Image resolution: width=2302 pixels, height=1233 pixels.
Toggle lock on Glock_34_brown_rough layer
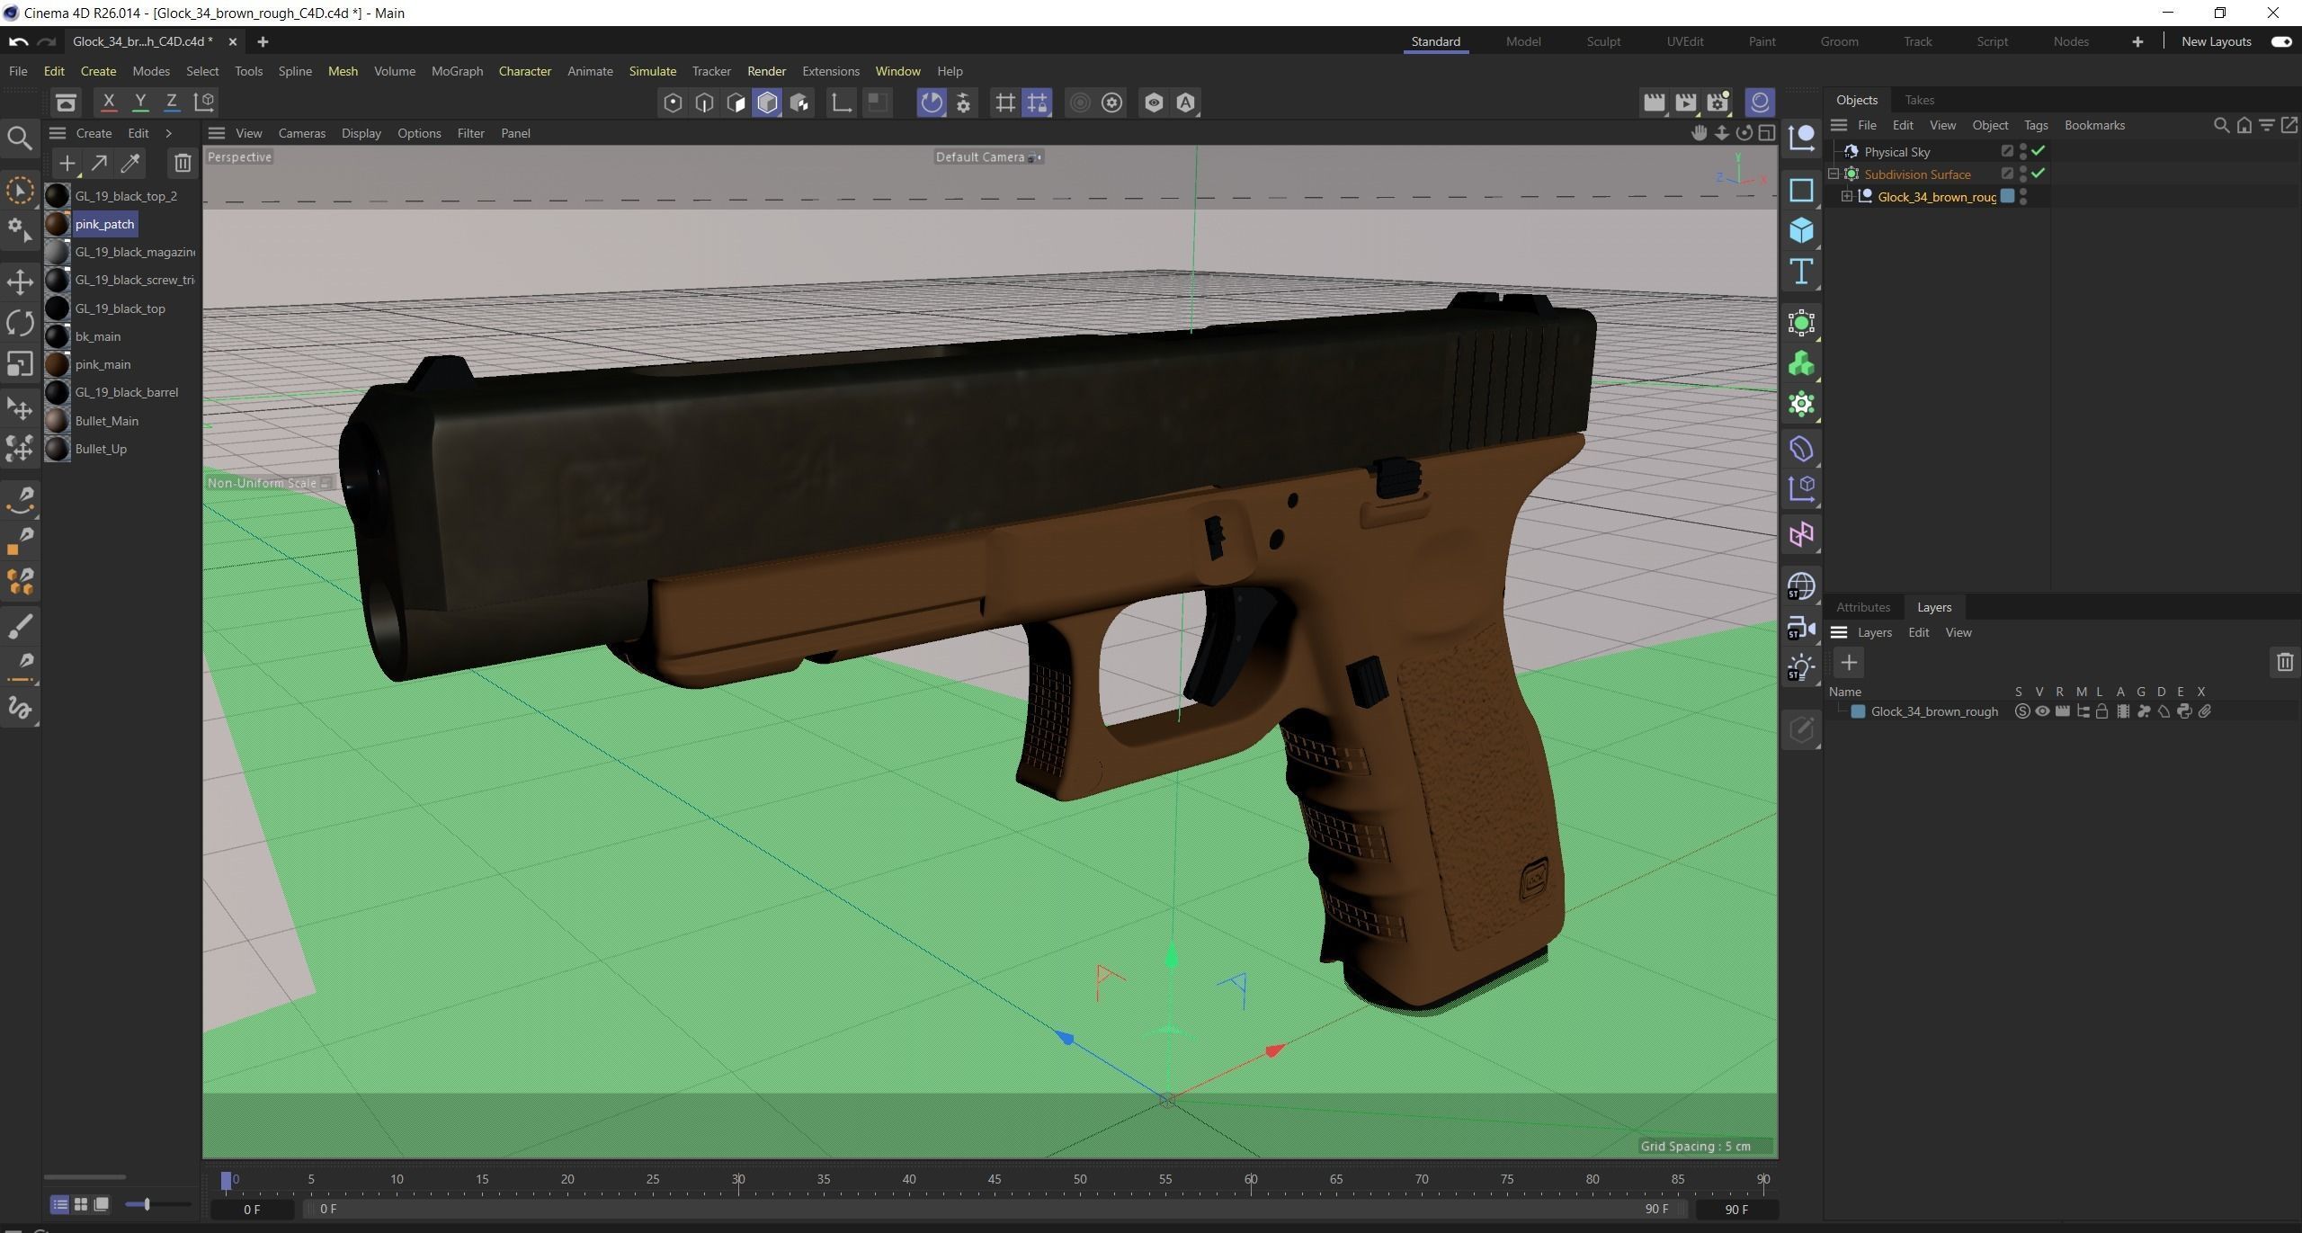coord(2101,711)
